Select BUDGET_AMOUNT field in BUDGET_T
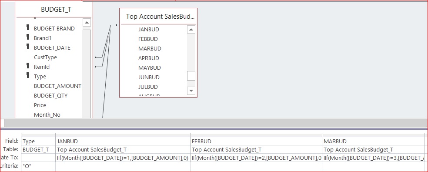The height and width of the screenshot is (172, 428). [57, 86]
